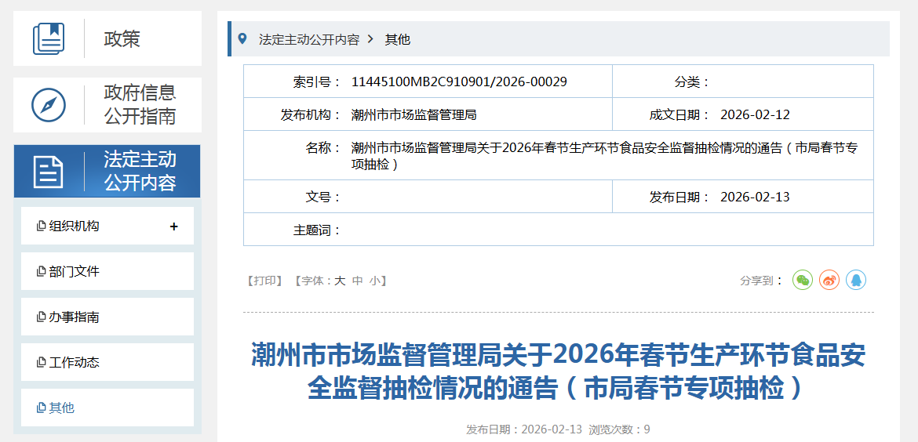Share article via QQ icon

click(x=856, y=280)
